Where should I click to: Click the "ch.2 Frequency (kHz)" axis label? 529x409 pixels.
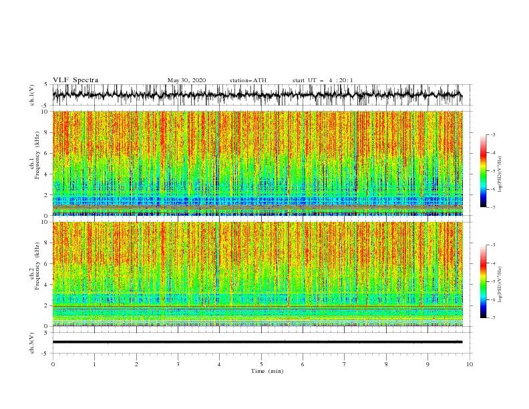(x=35, y=265)
